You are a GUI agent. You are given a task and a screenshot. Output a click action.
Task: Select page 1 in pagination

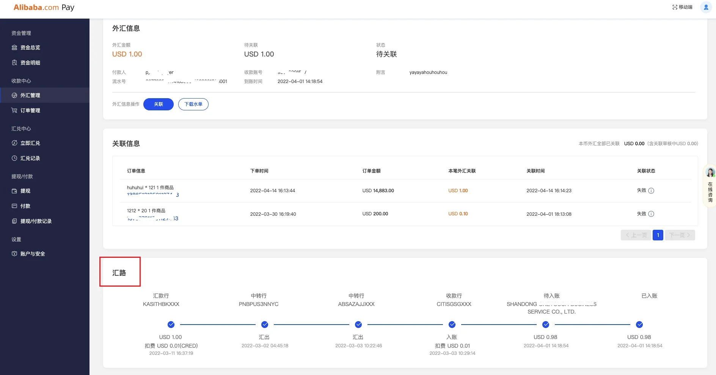[x=658, y=235]
